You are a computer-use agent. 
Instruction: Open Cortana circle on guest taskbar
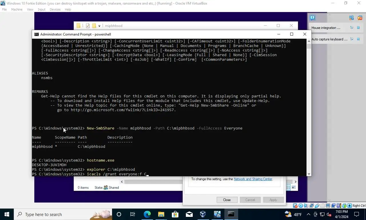[119, 214]
